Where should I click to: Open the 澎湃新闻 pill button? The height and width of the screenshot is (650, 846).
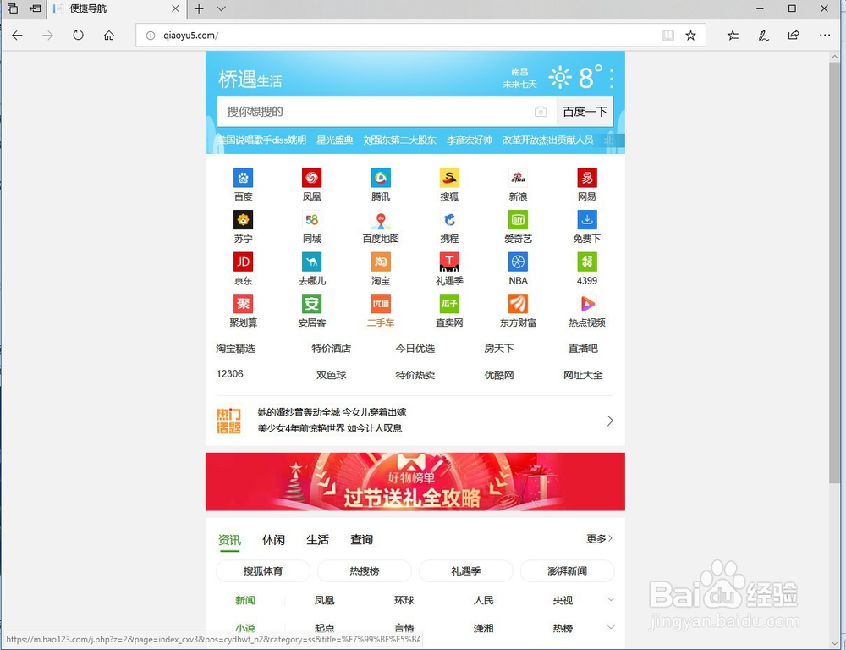point(567,571)
